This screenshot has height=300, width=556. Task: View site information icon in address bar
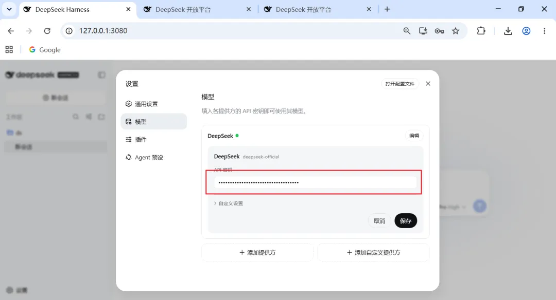coord(69,31)
